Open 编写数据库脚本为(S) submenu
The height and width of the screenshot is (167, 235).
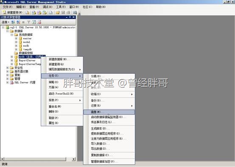62,70
